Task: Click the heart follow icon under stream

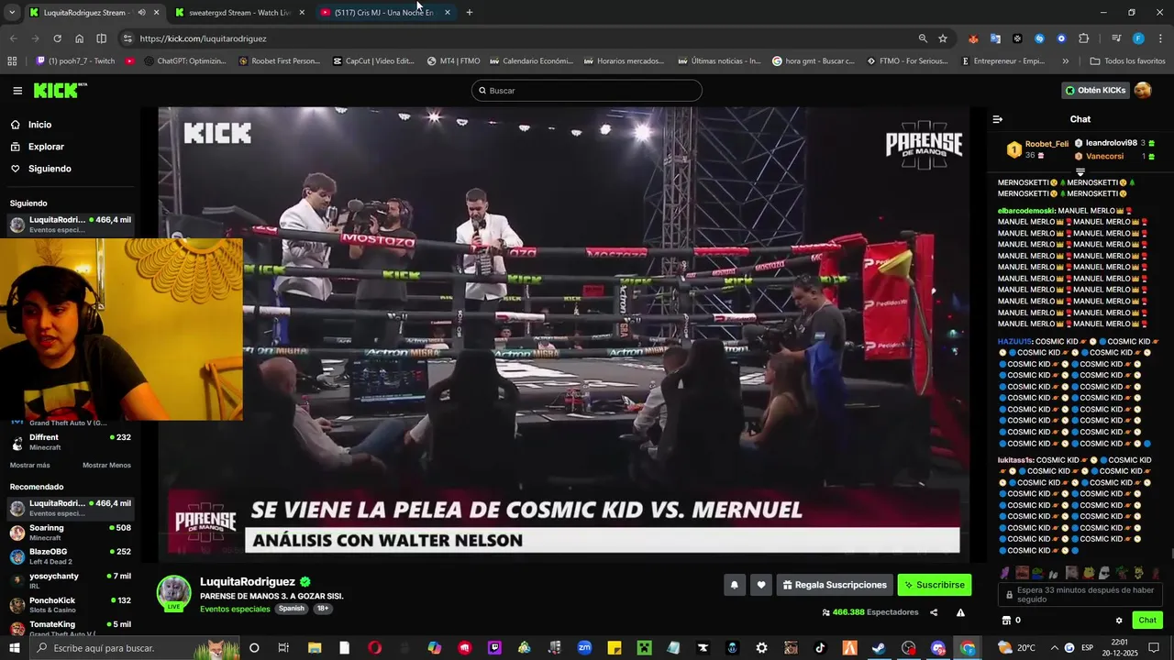Action: pyautogui.click(x=760, y=585)
